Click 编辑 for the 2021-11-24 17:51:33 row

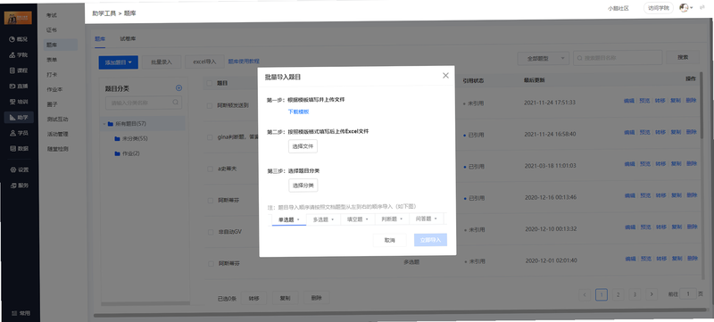tap(629, 101)
